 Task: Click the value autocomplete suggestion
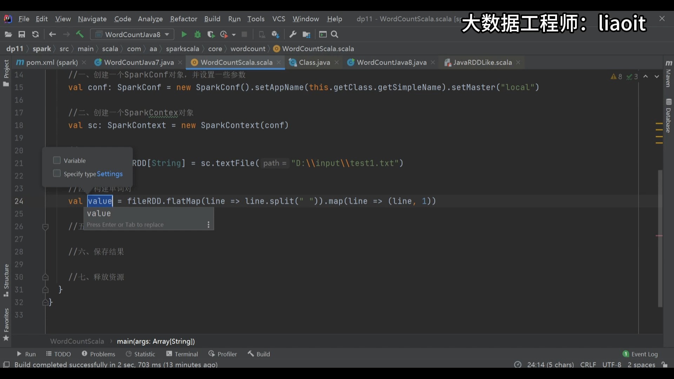point(99,213)
